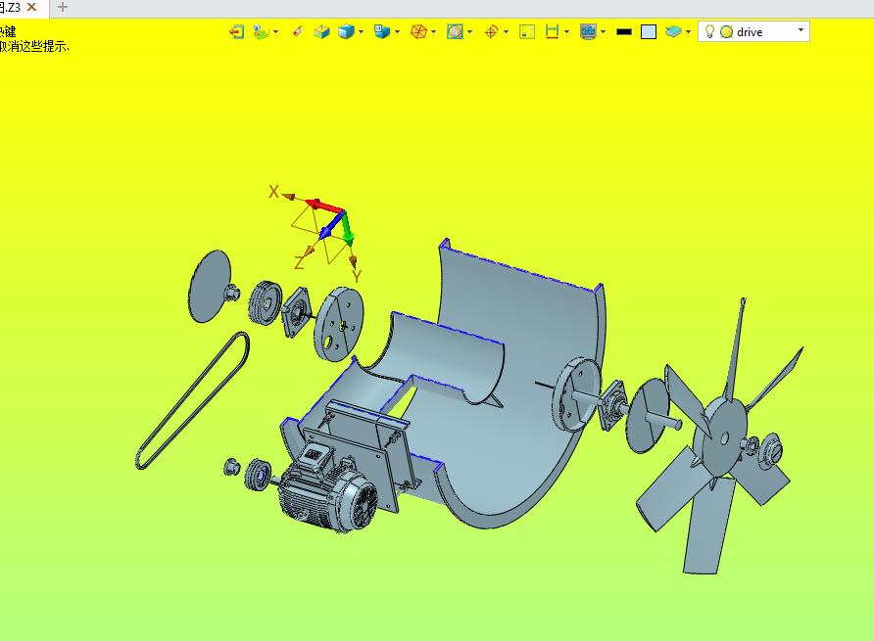Open the dimension measure dropdown arrow

tap(567, 31)
